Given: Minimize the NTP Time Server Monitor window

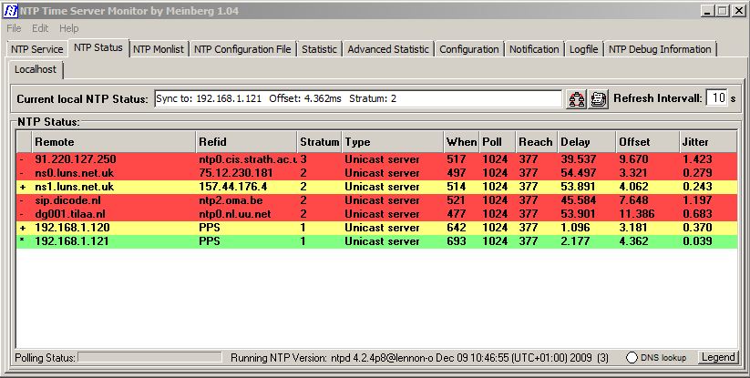Looking at the screenshot, I should pyautogui.click(x=708, y=11).
